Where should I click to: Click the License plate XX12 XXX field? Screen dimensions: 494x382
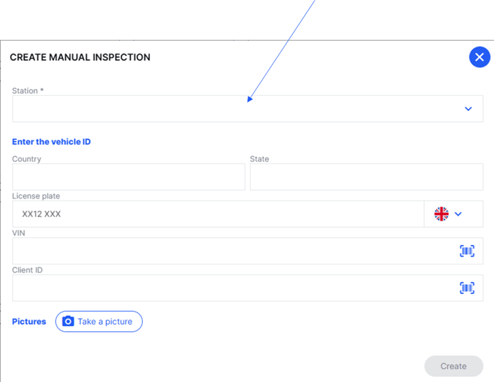click(215, 214)
